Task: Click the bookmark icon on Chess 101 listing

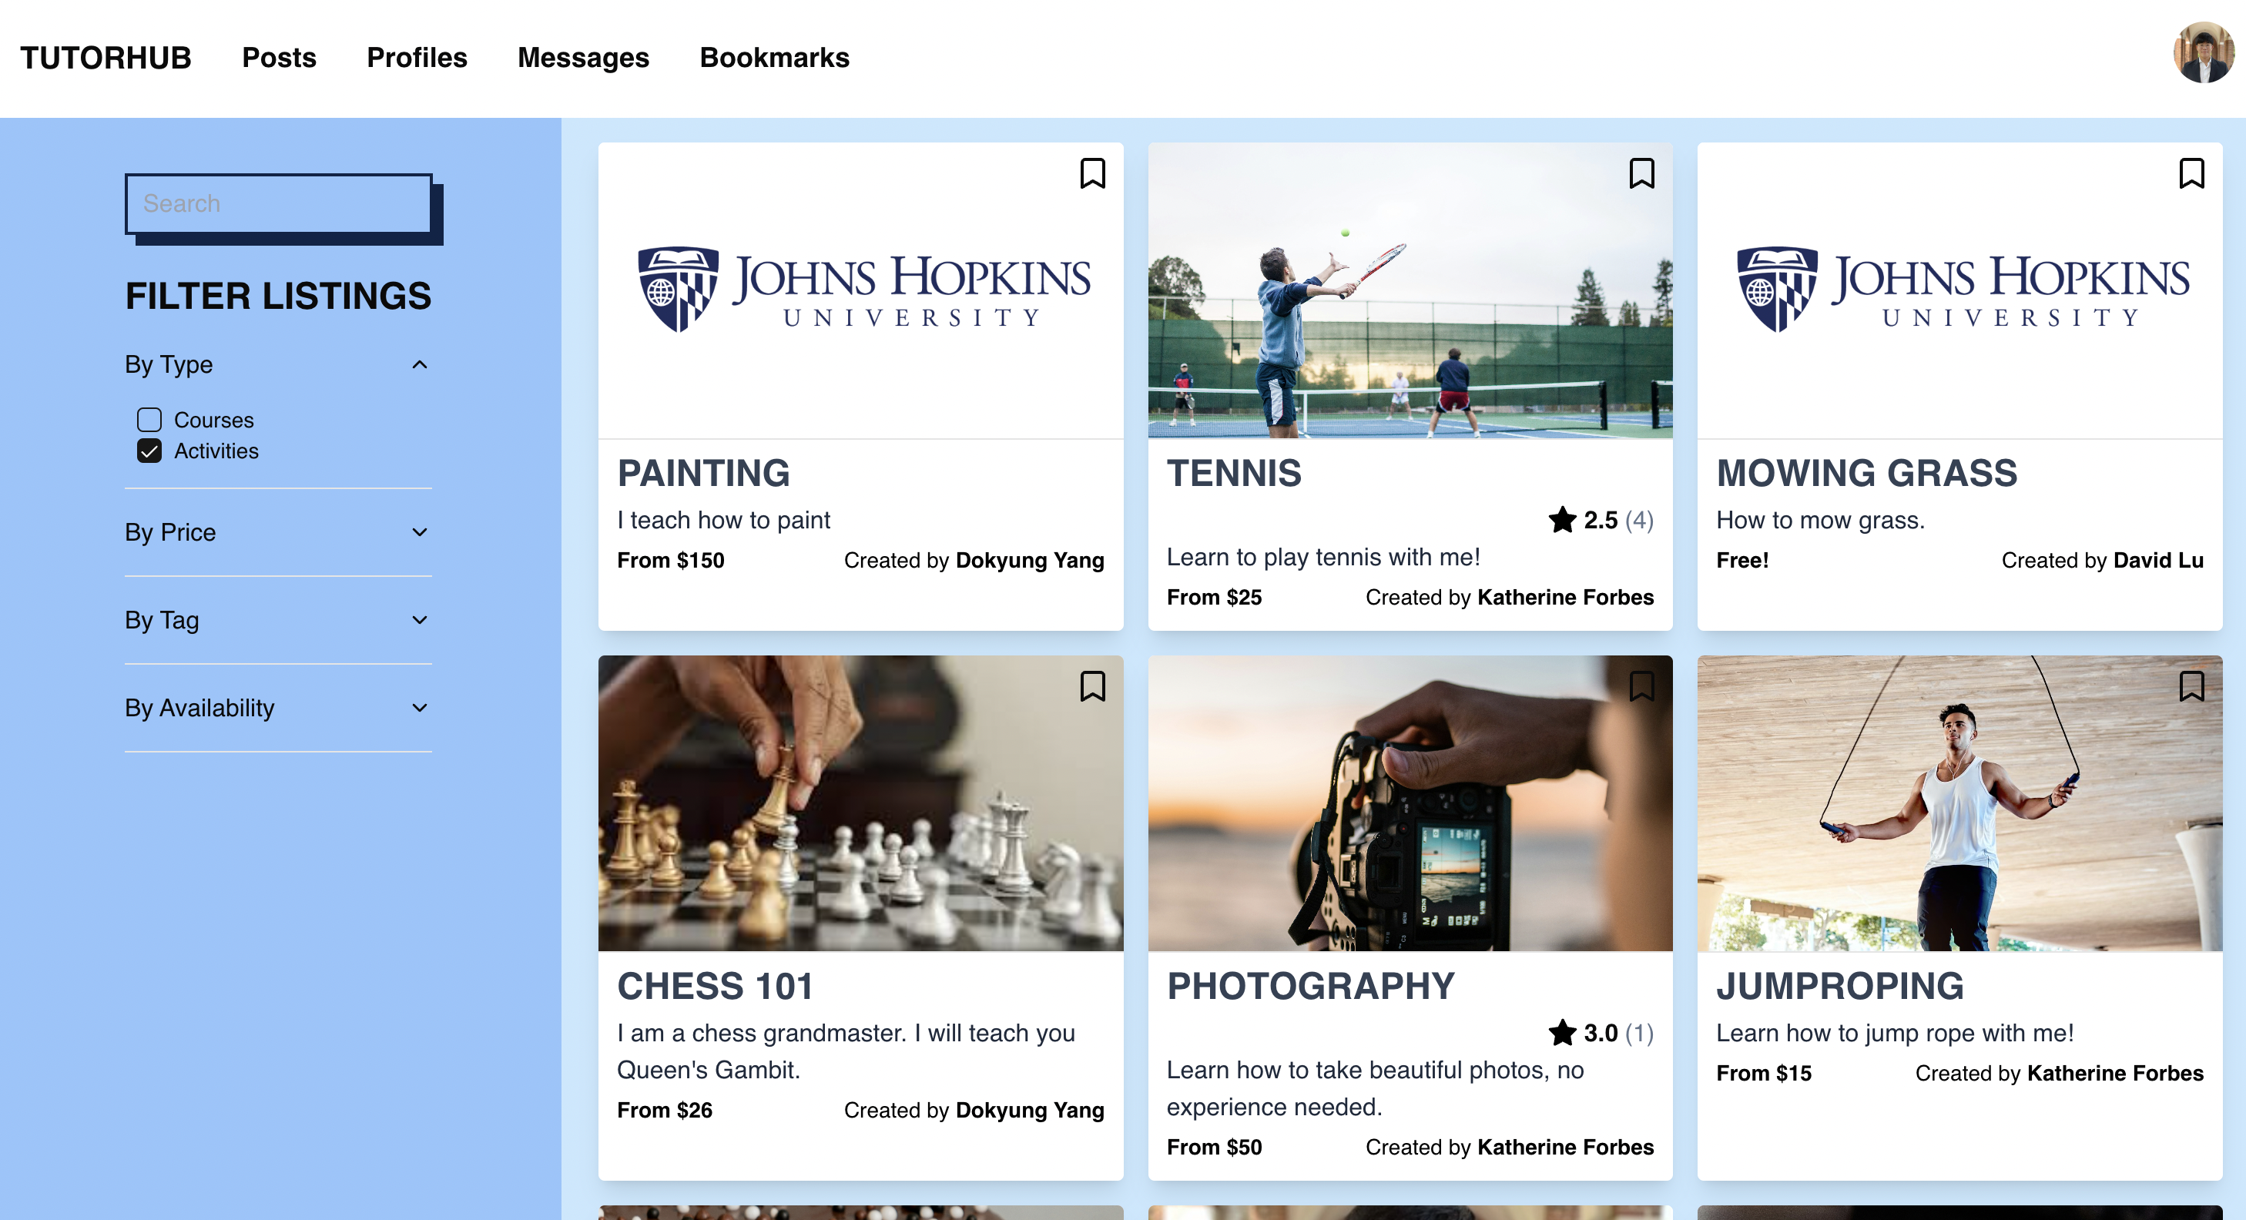Action: point(1091,686)
